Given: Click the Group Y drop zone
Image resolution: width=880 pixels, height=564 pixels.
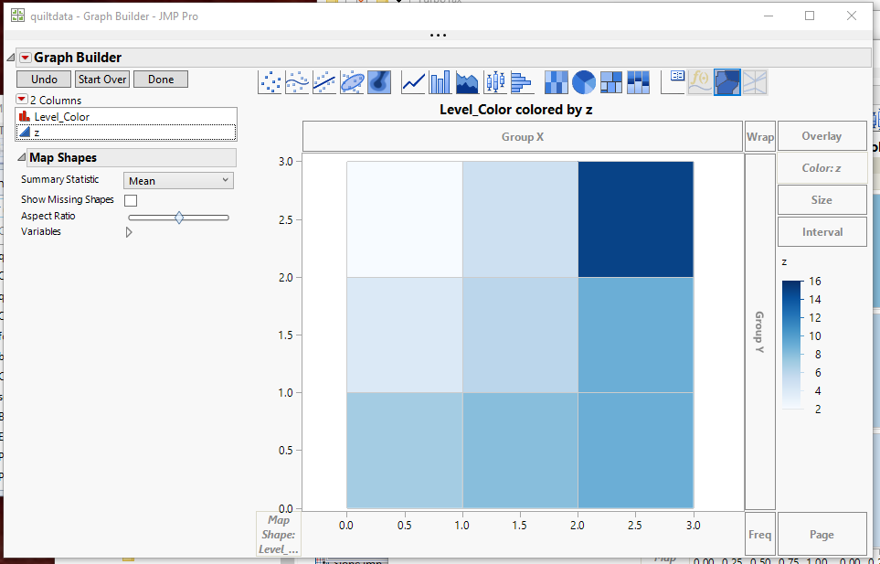Looking at the screenshot, I should click(760, 332).
